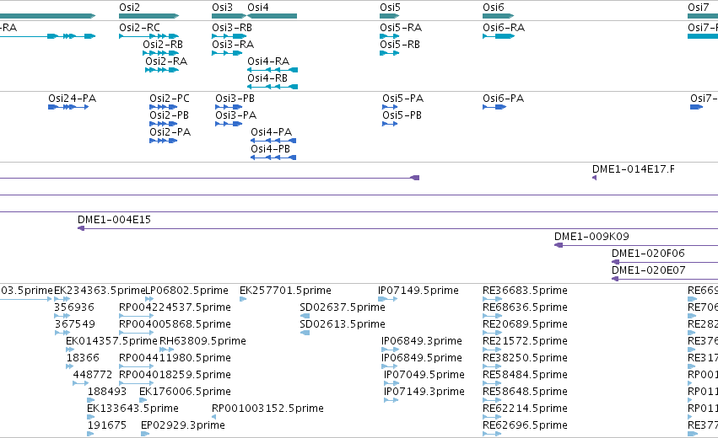
Task: Click the RE21572.5prime EST label
Action: coord(525,341)
